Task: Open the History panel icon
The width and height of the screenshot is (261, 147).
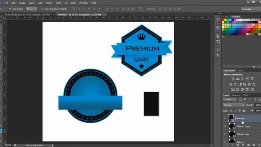Action: [218, 20]
